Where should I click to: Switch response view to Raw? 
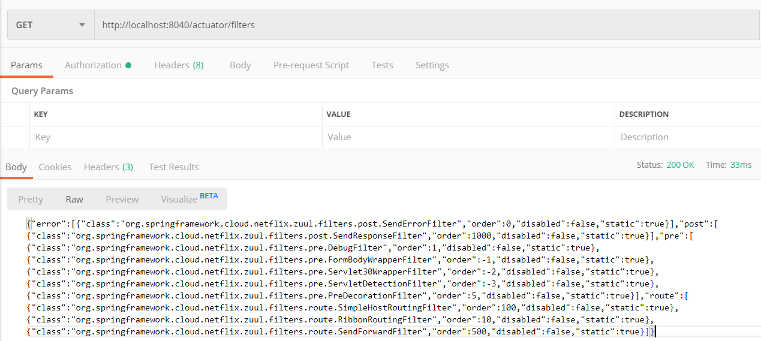tap(74, 199)
